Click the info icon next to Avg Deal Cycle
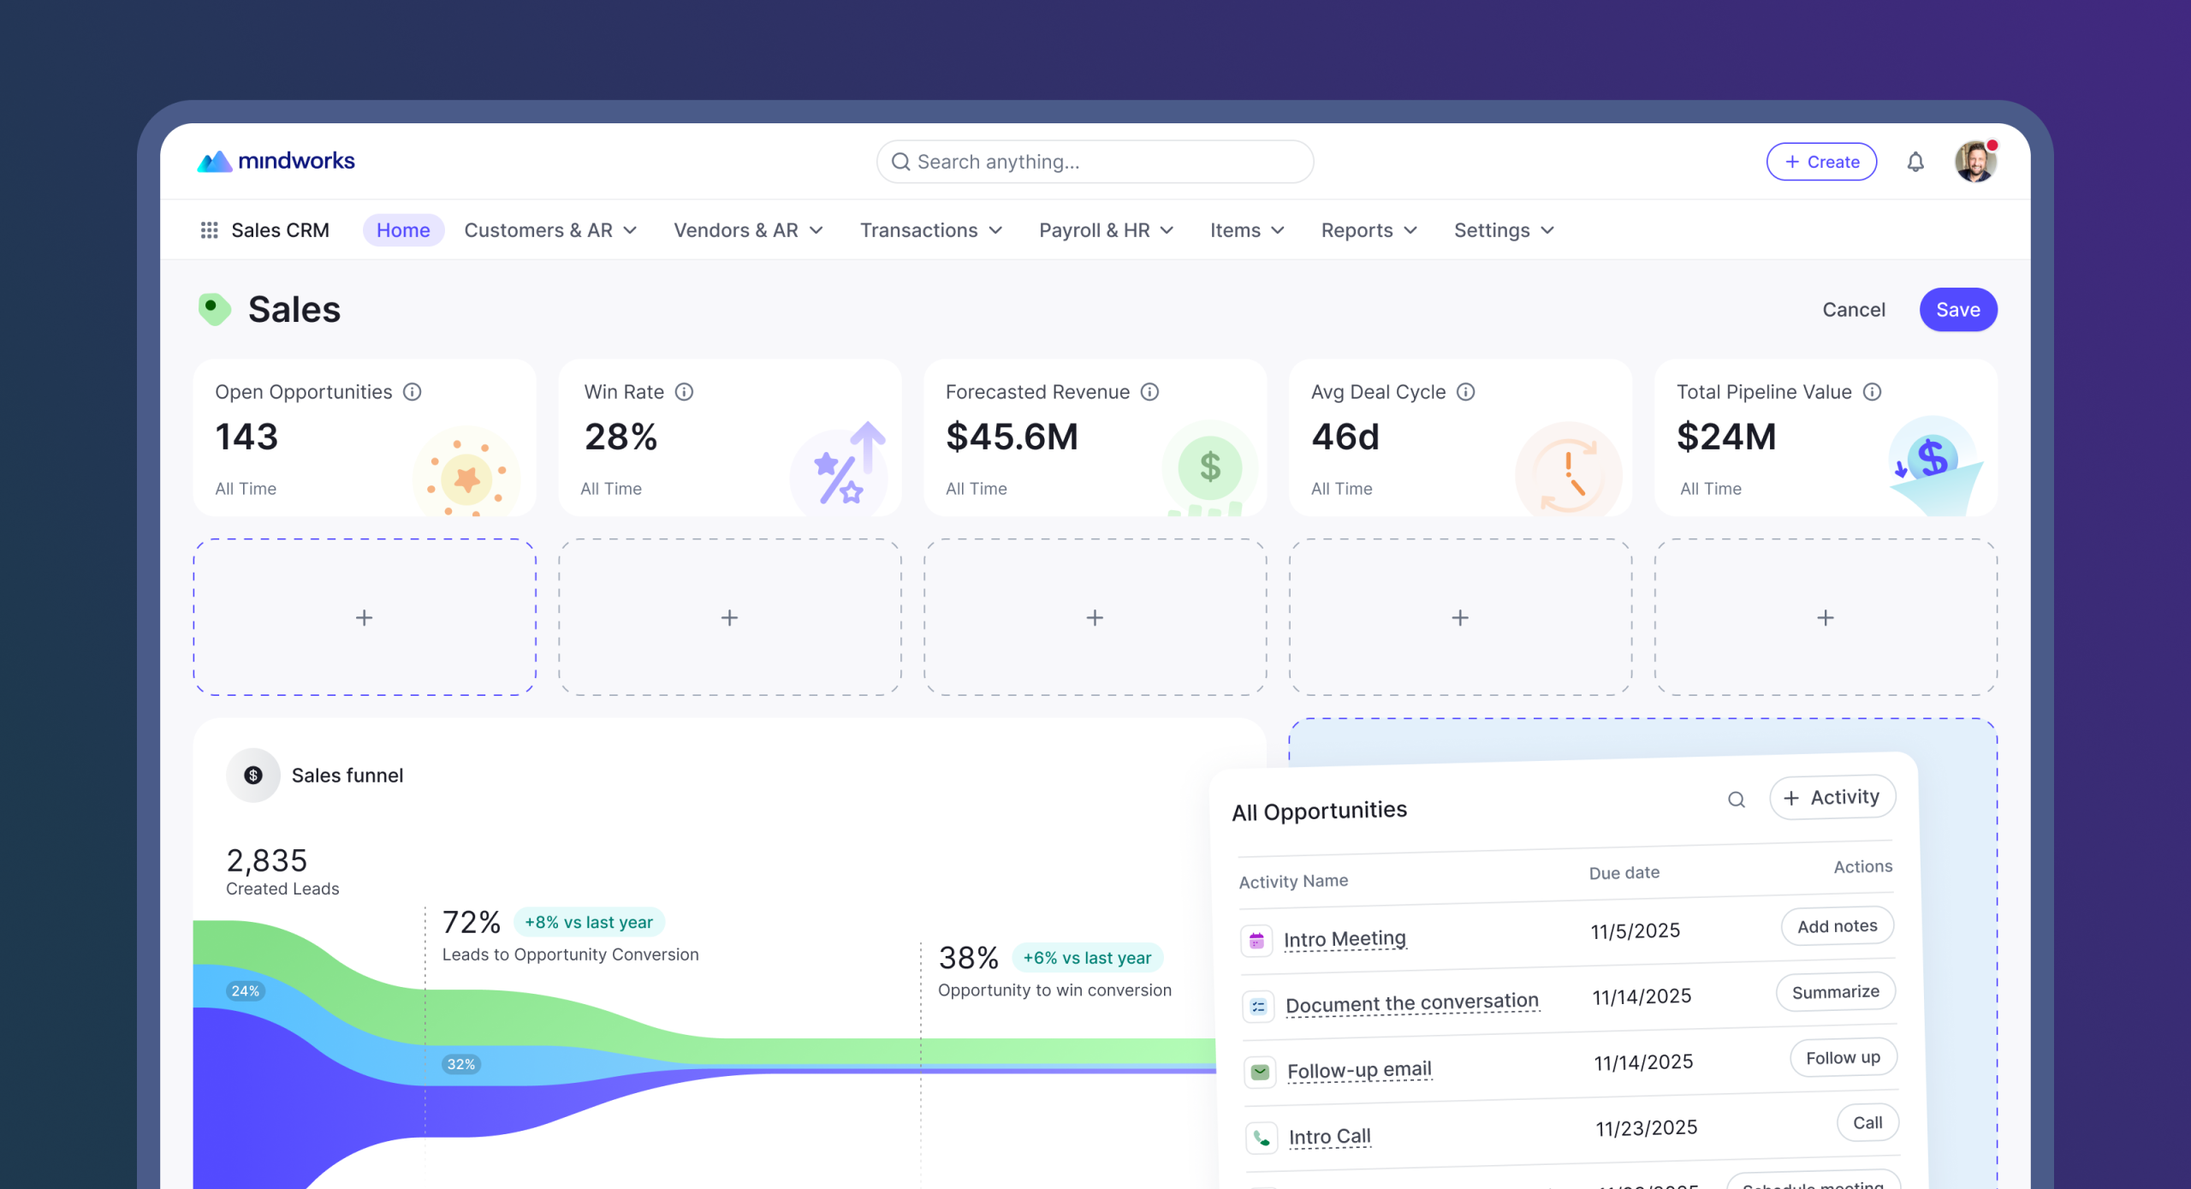Viewport: 2191px width, 1189px height. 1466,392
